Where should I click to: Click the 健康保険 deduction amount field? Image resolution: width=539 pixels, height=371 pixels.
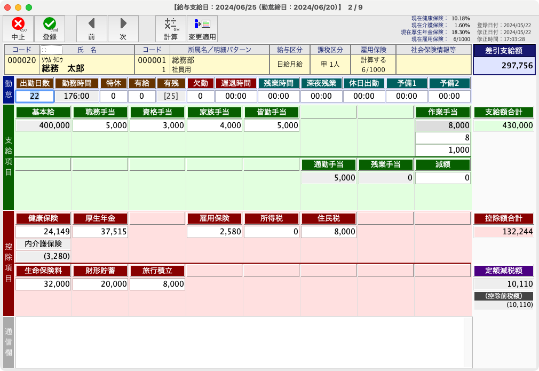tap(43, 232)
